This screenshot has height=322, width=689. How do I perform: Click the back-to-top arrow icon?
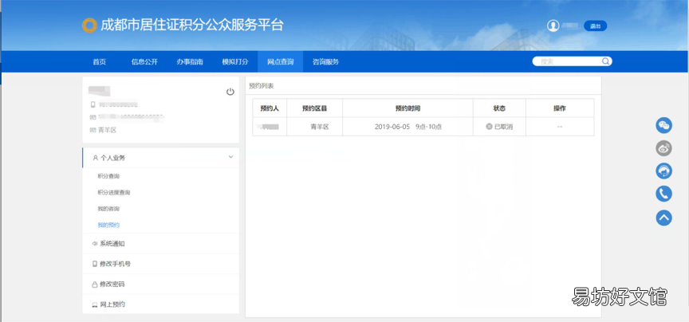click(664, 217)
